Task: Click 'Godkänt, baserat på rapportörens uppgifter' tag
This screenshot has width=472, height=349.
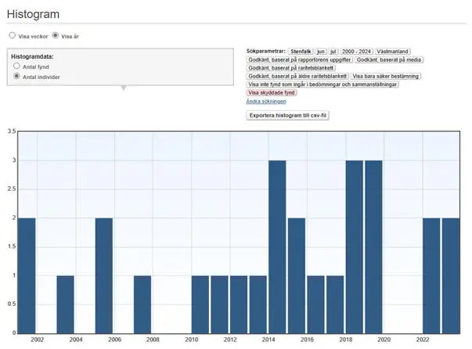Action: (x=299, y=59)
